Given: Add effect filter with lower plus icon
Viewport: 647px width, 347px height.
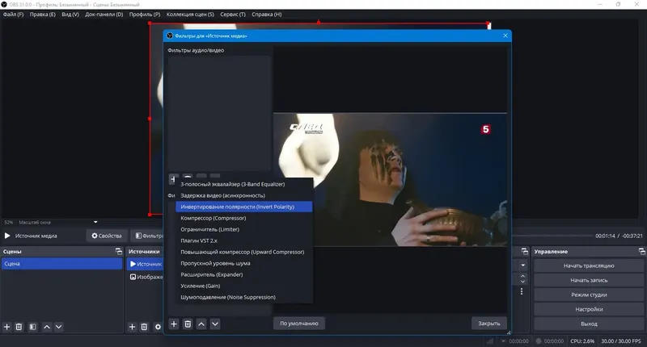Looking at the screenshot, I should (174, 324).
